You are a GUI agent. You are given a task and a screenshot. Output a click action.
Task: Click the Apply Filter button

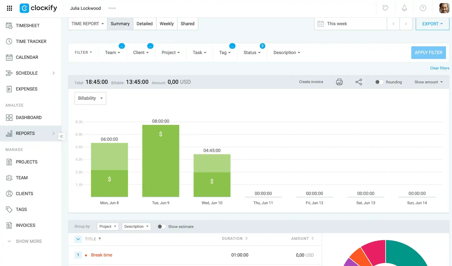tap(428, 52)
